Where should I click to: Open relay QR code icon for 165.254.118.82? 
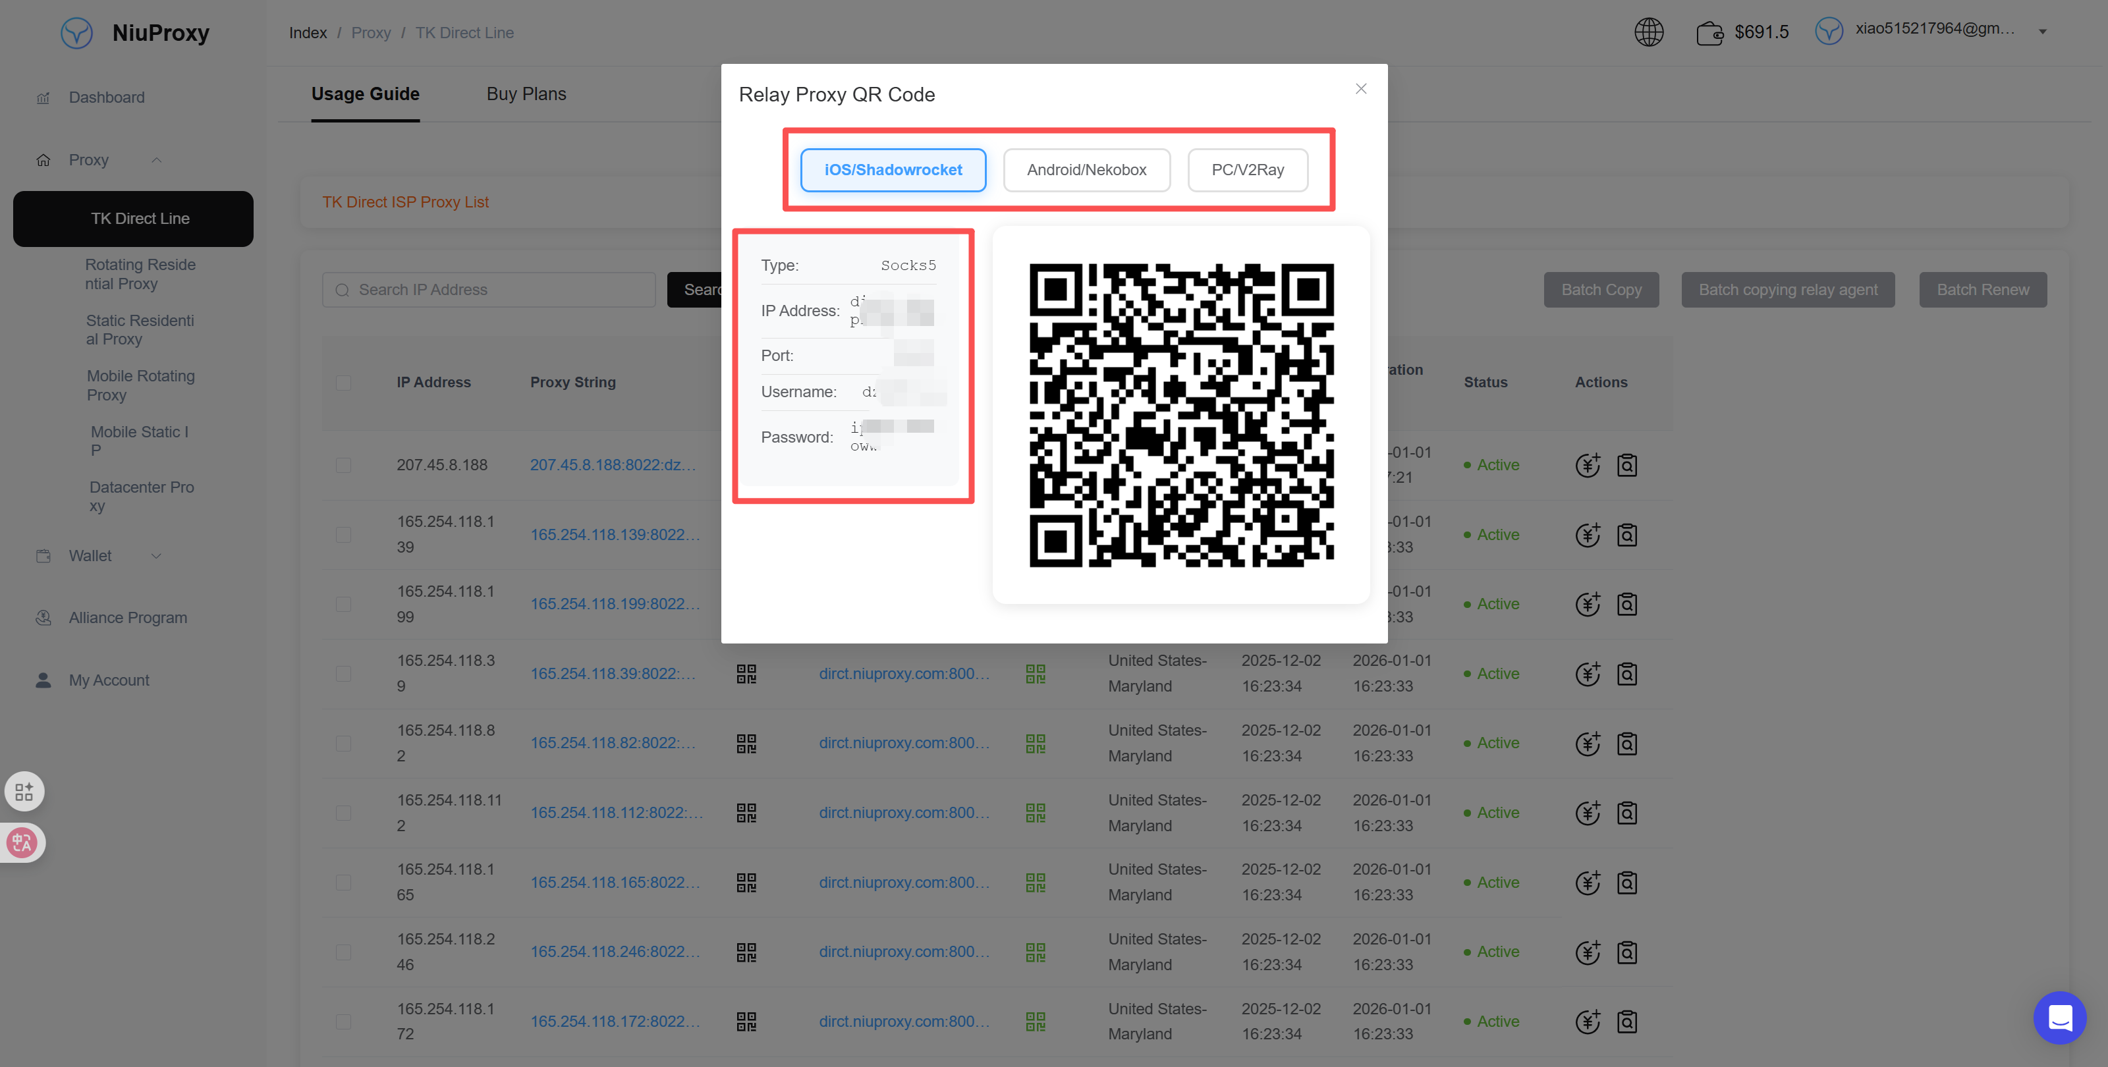coord(1035,743)
